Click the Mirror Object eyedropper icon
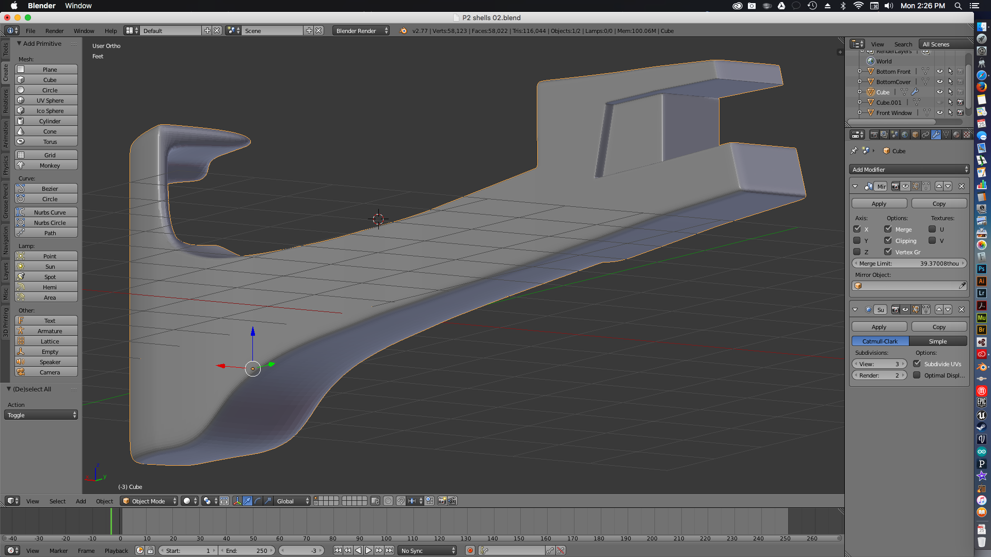The width and height of the screenshot is (991, 557). click(962, 286)
